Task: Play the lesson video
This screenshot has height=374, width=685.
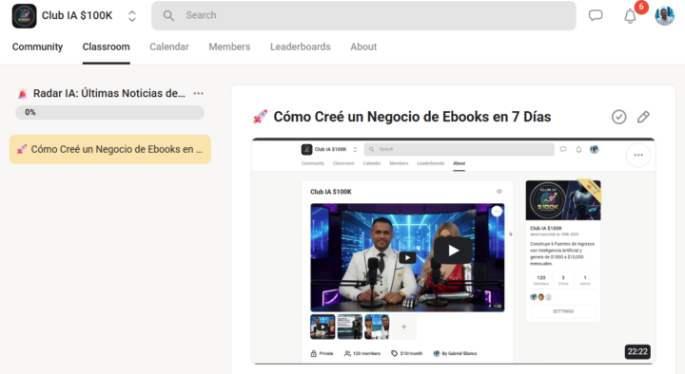Action: pos(453,251)
